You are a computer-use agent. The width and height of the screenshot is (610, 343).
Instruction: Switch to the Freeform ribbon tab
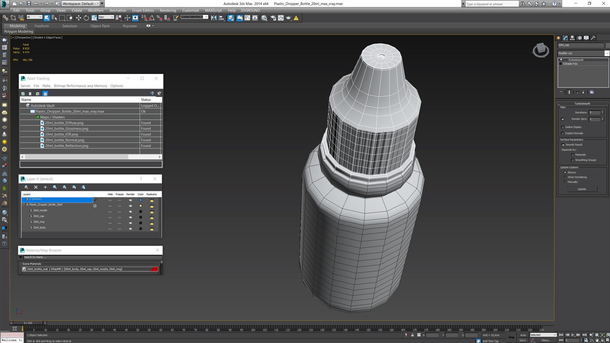[x=42, y=26]
